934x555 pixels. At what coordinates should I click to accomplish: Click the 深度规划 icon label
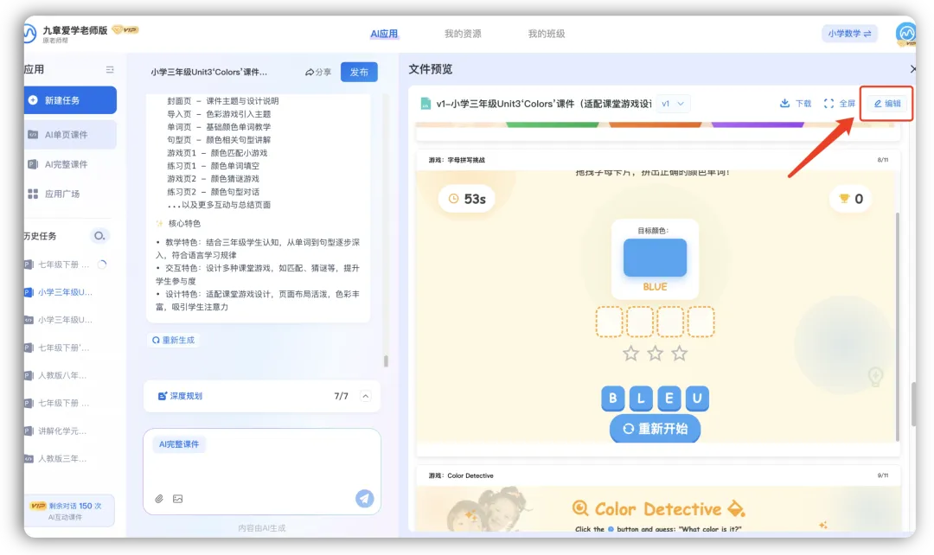(x=180, y=396)
